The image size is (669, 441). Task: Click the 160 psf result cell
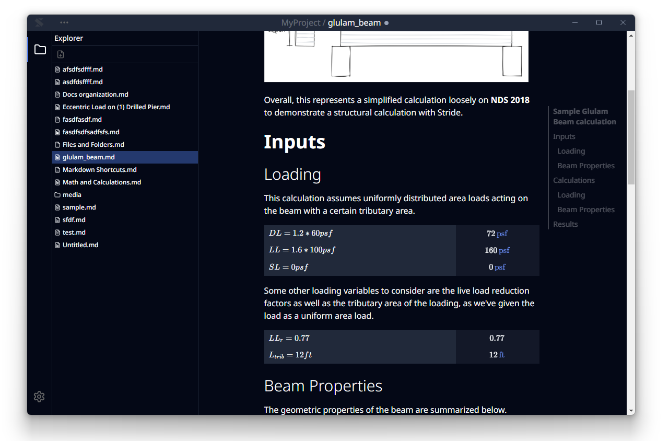tap(497, 250)
